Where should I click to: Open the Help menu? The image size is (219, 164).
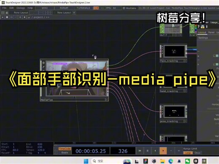click(x=30, y=8)
